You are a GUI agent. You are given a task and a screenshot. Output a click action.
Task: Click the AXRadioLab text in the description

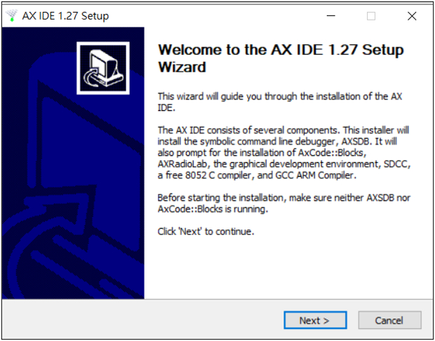pos(182,164)
